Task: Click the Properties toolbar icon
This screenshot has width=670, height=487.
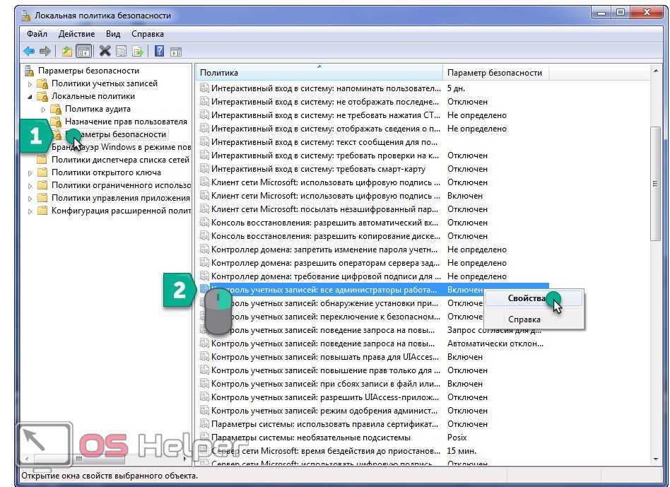Action: pyautogui.click(x=121, y=51)
